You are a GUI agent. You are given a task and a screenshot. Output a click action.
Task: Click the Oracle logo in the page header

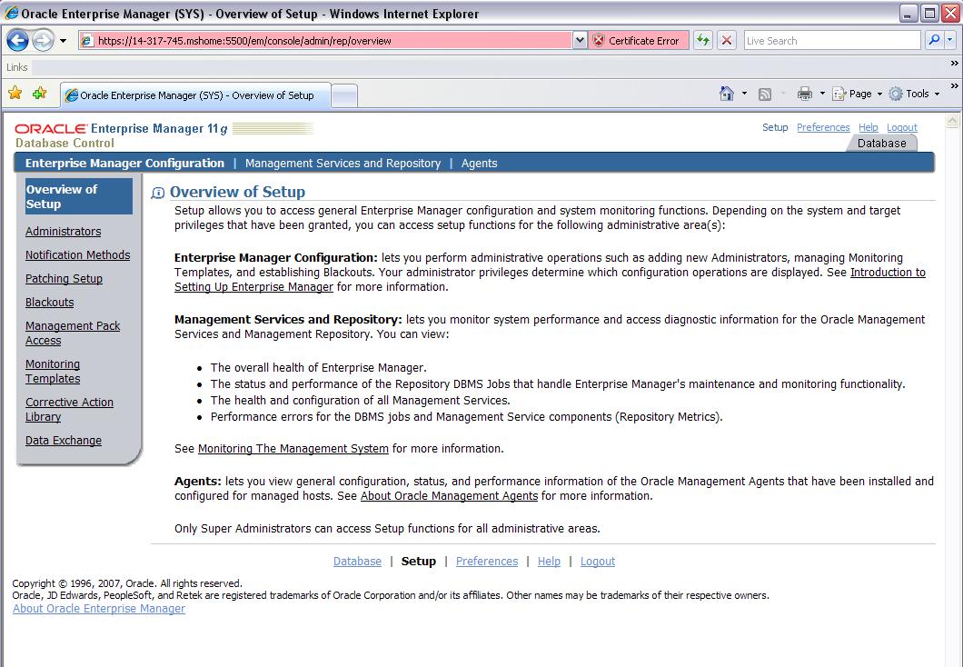point(51,128)
